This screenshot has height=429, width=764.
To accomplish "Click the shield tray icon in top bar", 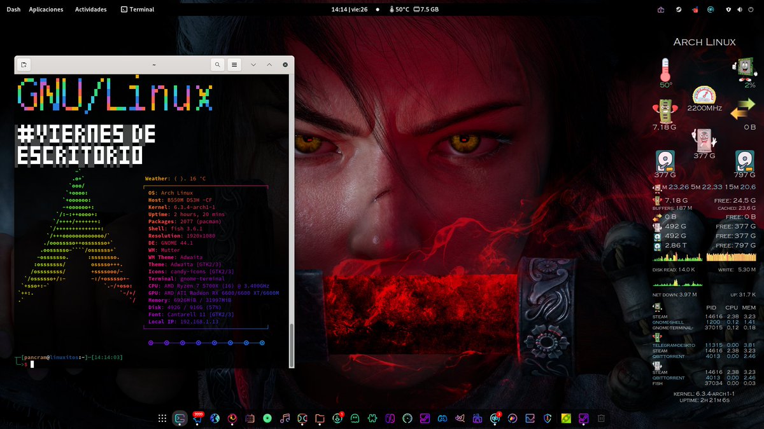I will click(728, 10).
